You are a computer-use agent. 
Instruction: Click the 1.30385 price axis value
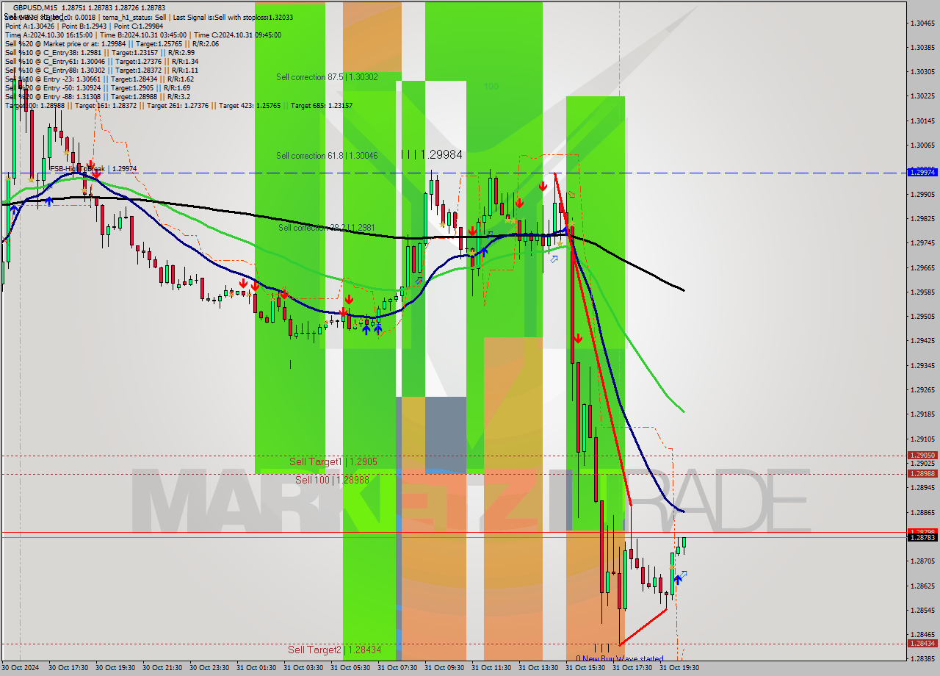(922, 47)
